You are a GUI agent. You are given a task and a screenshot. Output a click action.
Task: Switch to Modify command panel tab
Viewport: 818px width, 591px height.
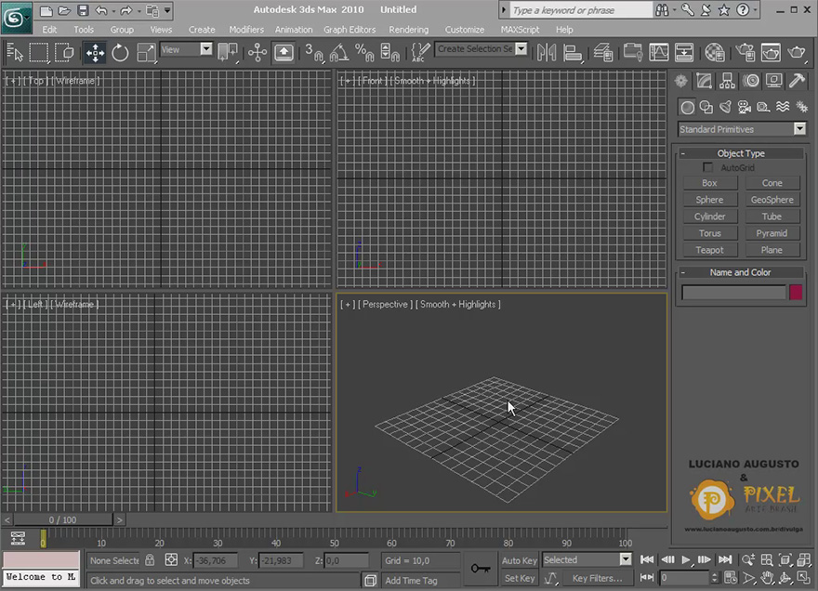704,80
